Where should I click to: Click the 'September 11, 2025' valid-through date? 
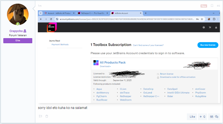coord(122,80)
